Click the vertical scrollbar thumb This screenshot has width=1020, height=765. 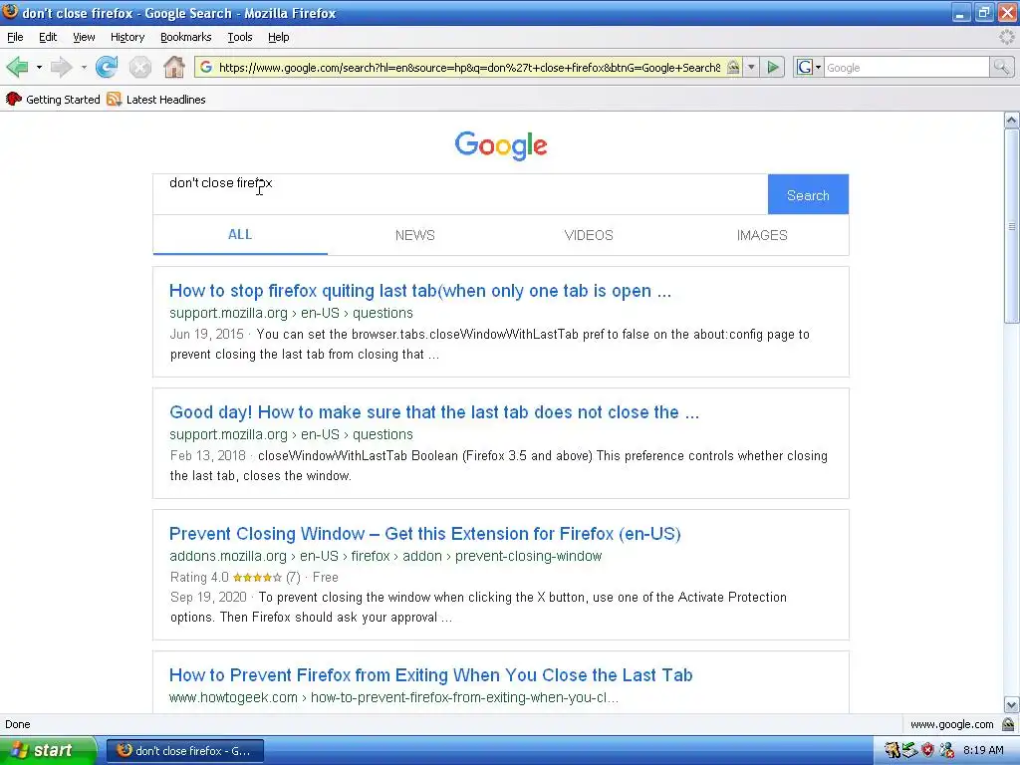pos(1011,226)
